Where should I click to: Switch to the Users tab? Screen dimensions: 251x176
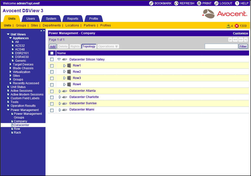coord(31,19)
